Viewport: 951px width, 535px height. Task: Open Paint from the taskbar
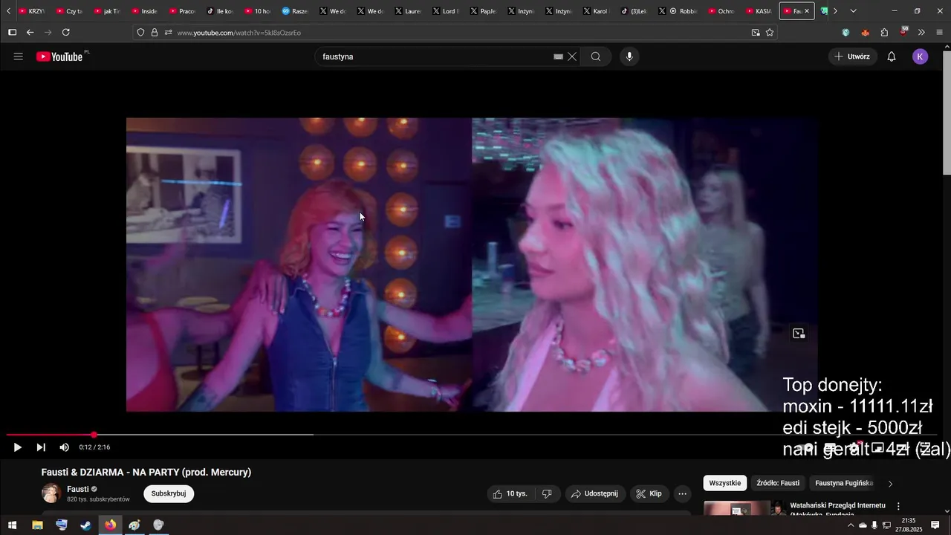[x=134, y=525]
